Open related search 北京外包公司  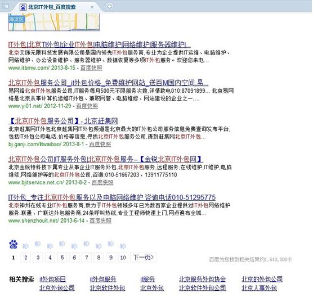(x=57, y=288)
